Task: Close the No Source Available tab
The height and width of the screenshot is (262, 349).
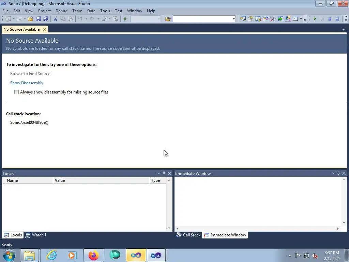Action: pyautogui.click(x=45, y=29)
